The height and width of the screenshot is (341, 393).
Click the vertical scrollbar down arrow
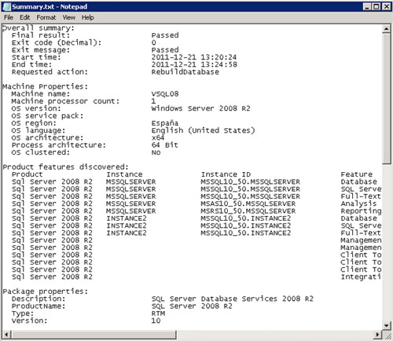tap(387, 325)
